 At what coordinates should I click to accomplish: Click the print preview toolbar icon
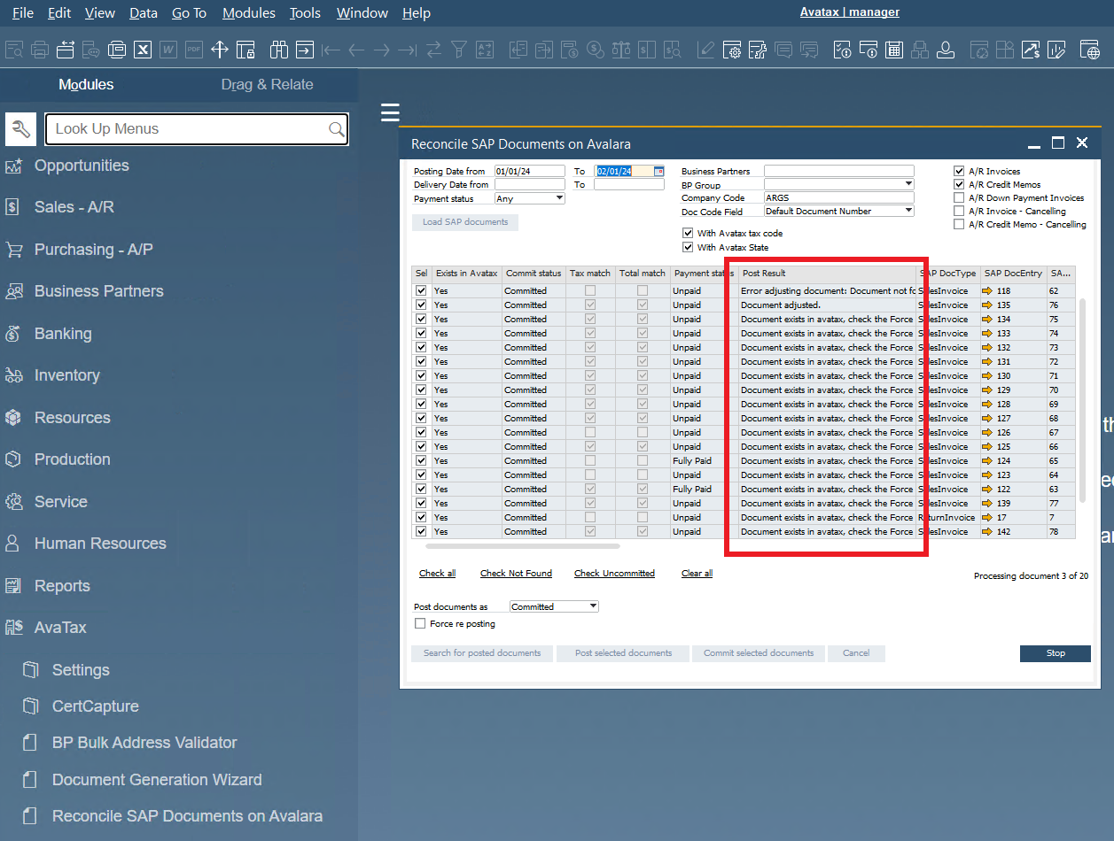(x=14, y=50)
